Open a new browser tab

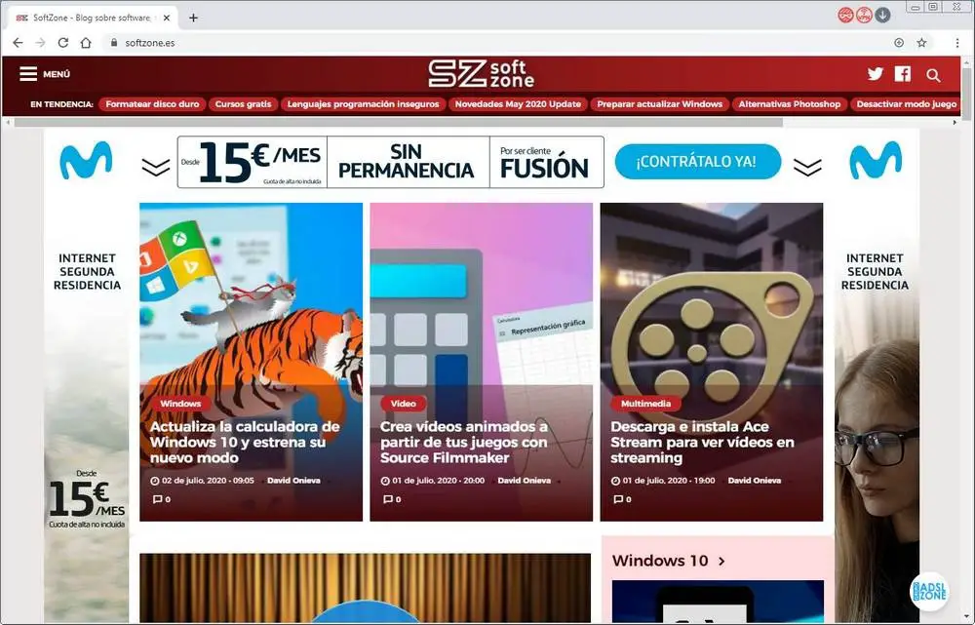pos(193,18)
